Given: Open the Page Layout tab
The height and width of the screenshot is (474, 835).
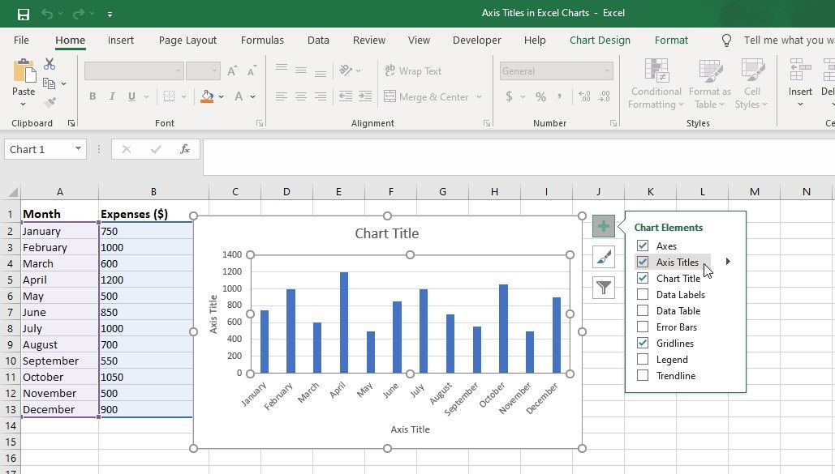Looking at the screenshot, I should click(187, 40).
